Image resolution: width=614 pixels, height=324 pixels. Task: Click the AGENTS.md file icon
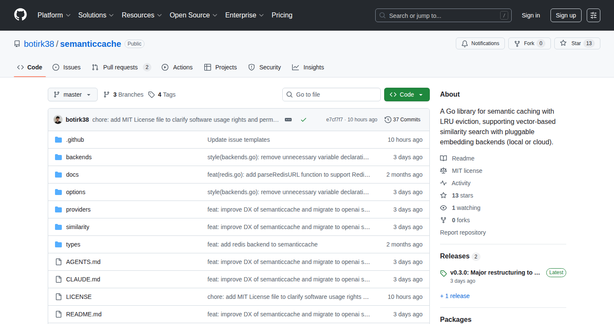pos(58,262)
